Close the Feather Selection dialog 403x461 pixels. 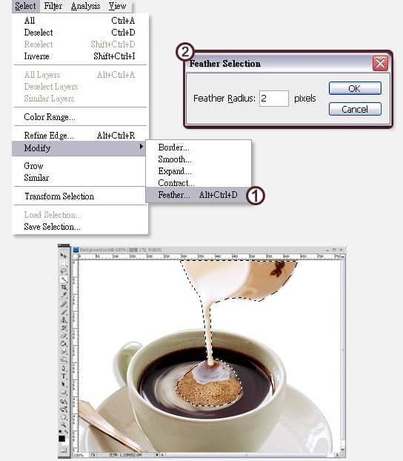coord(380,63)
